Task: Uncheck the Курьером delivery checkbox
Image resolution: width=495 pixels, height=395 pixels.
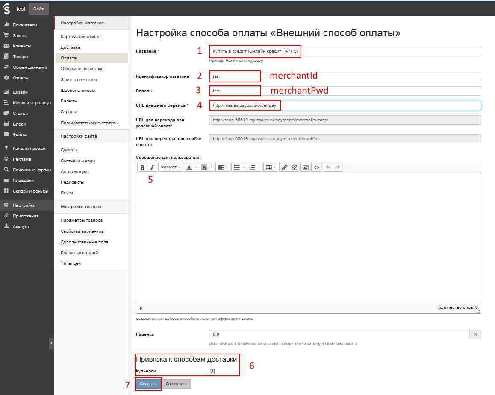Action: pyautogui.click(x=212, y=371)
